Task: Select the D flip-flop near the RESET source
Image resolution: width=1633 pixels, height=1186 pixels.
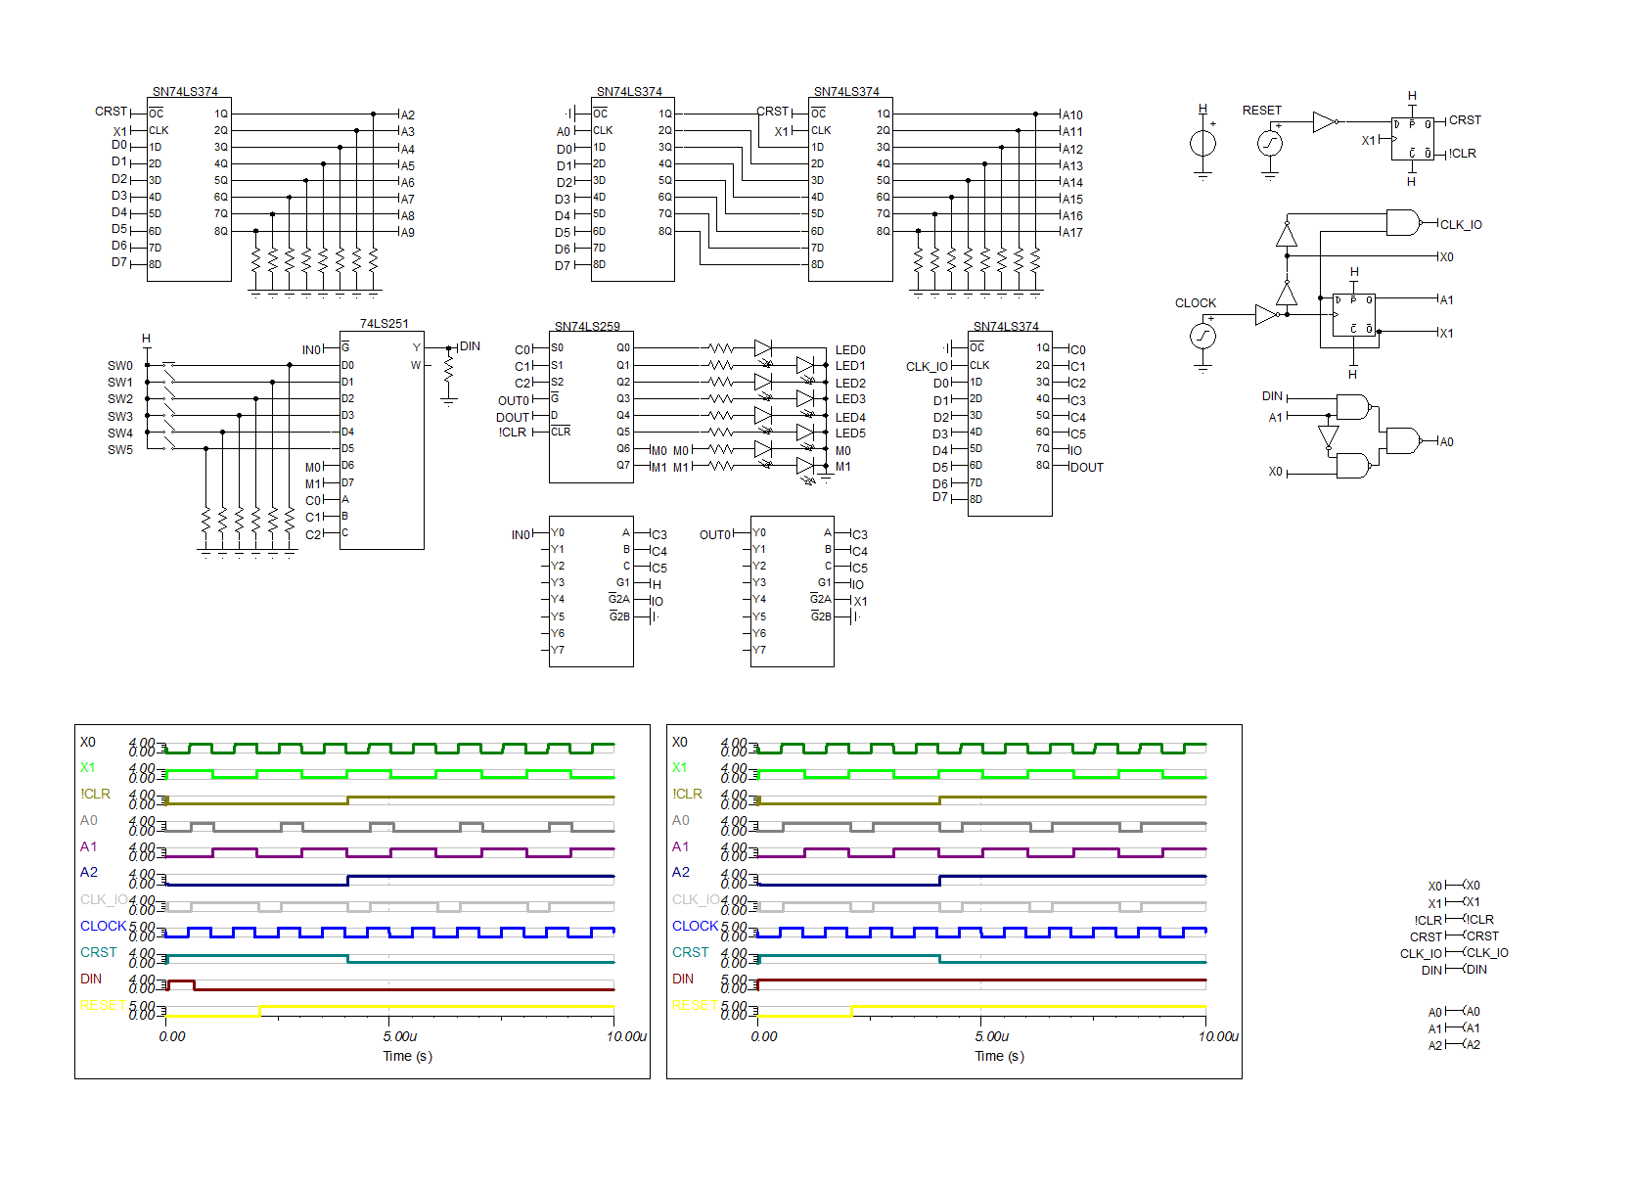Action: pyautogui.click(x=1412, y=137)
